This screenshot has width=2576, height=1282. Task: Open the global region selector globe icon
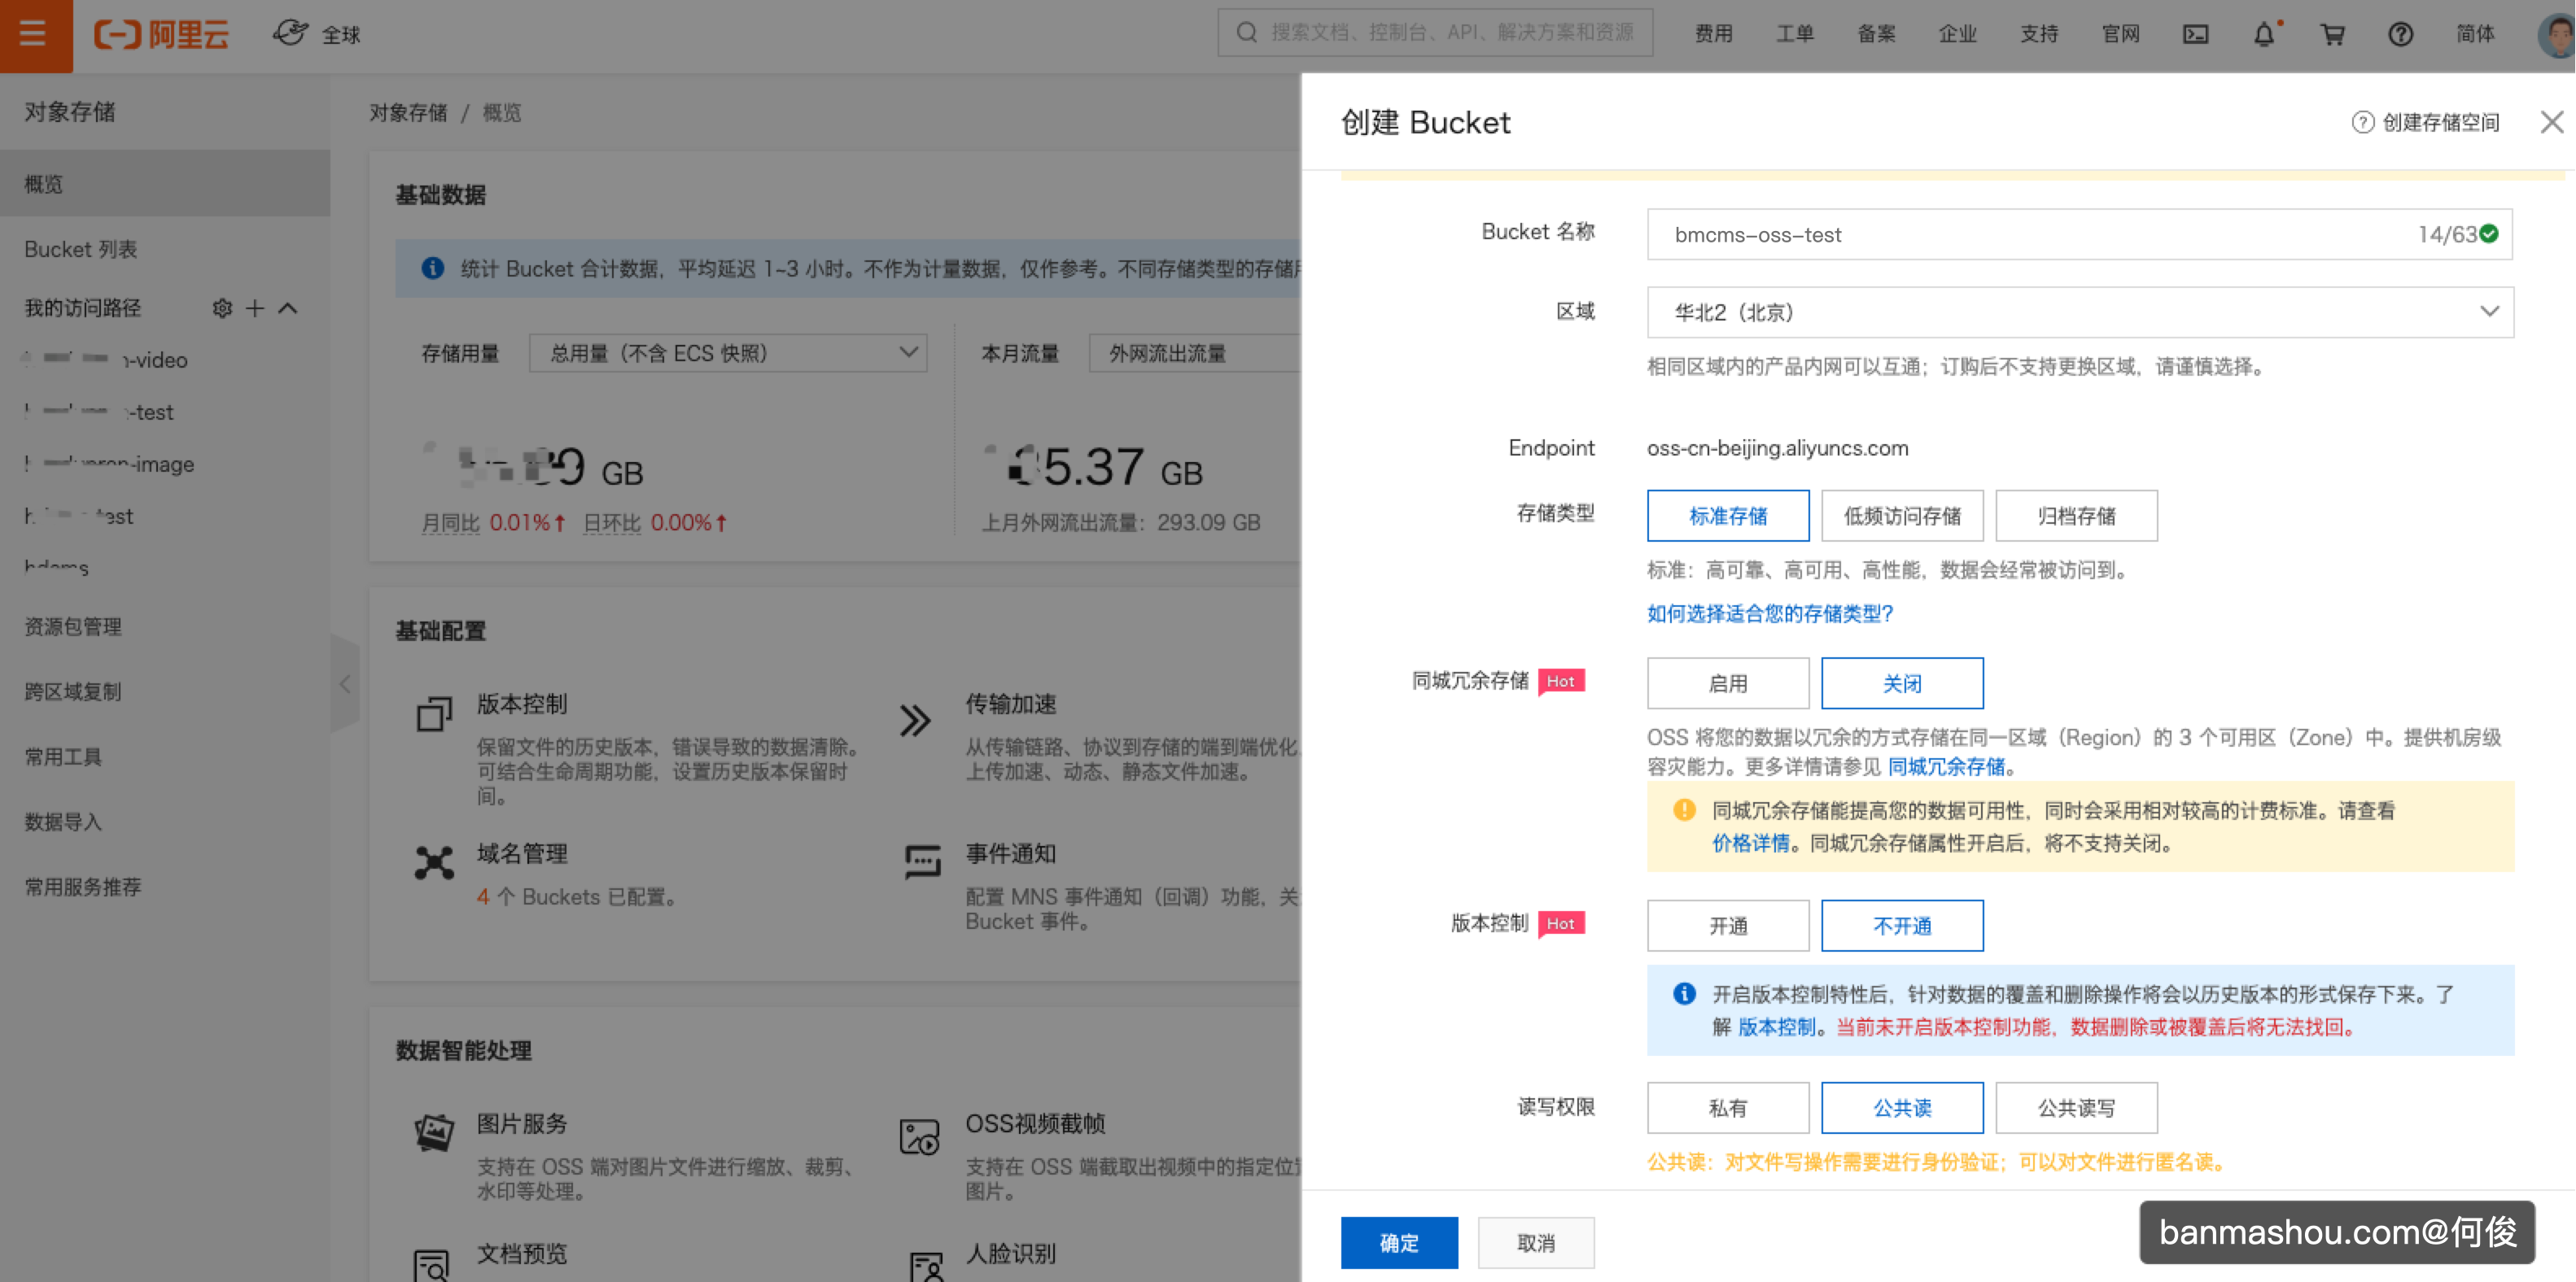(x=291, y=33)
